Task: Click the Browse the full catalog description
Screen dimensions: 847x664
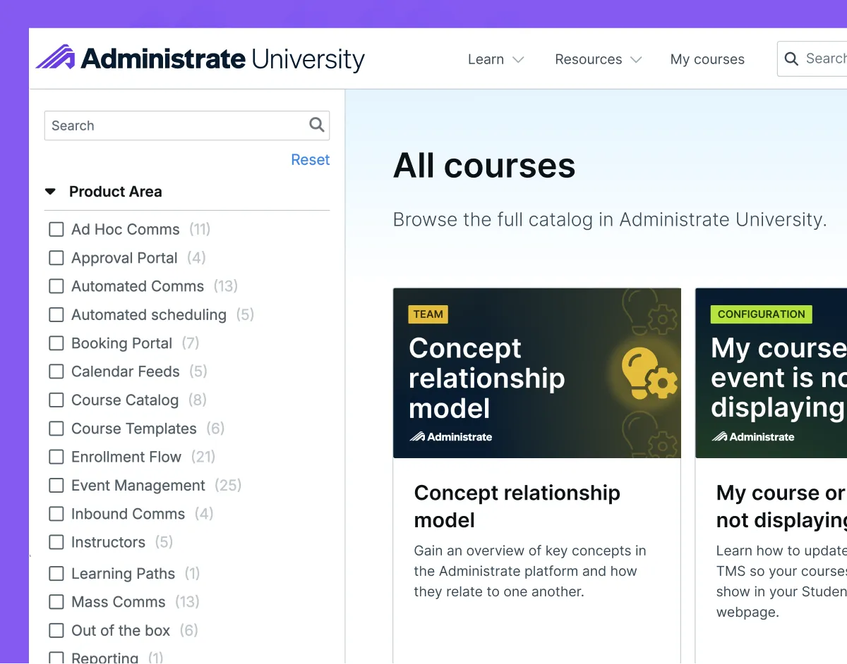Action: click(x=610, y=220)
